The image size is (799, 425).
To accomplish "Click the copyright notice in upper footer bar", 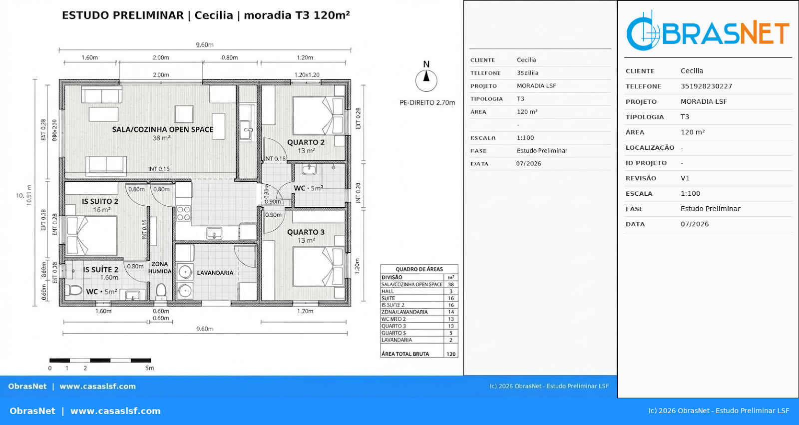I will click(x=549, y=386).
